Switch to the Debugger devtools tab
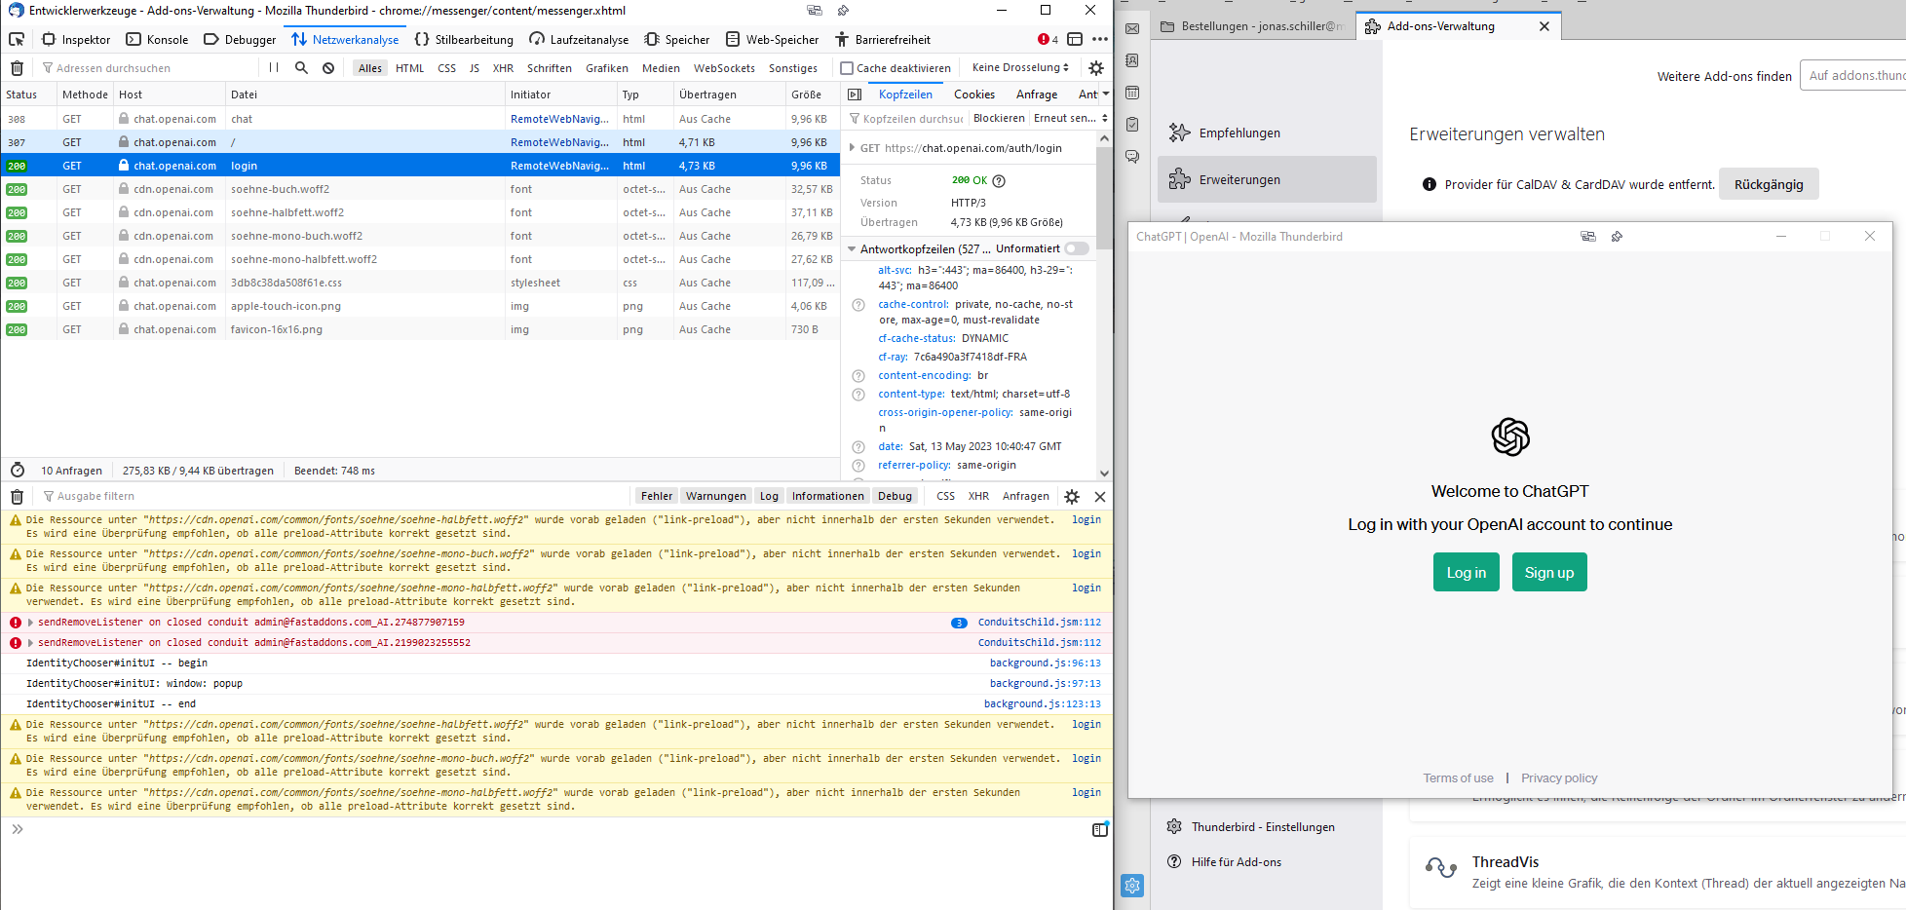Screen dimensions: 1906x910 (x=239, y=40)
